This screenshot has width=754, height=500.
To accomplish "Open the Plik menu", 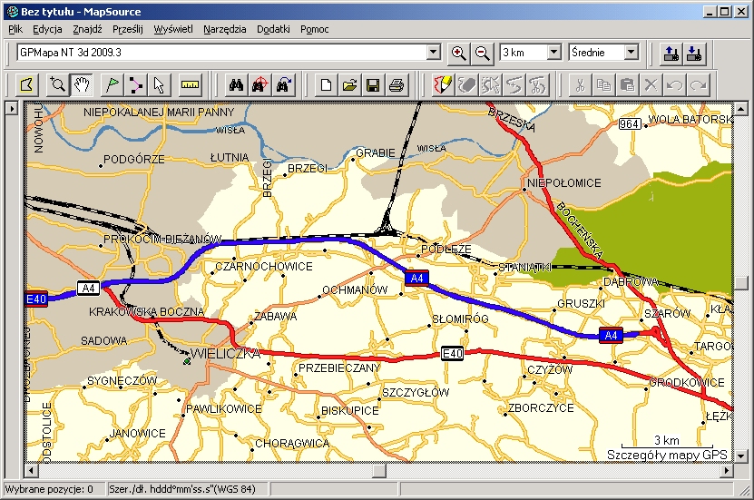I will click(15, 29).
